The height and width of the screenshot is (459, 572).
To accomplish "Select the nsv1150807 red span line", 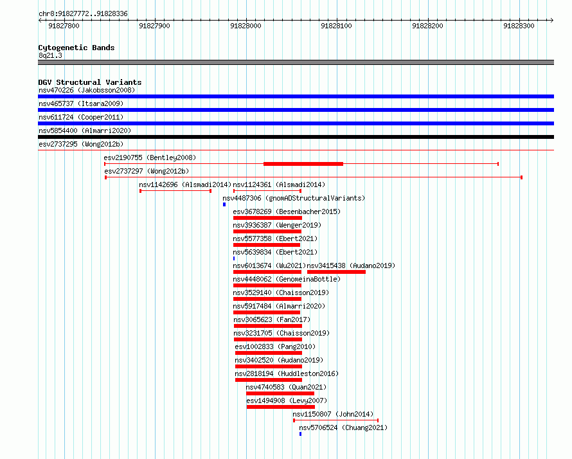I will click(x=336, y=420).
